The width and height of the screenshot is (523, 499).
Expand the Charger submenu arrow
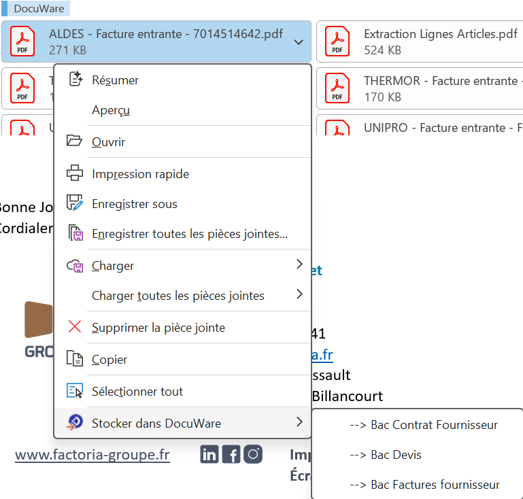pyautogui.click(x=299, y=264)
